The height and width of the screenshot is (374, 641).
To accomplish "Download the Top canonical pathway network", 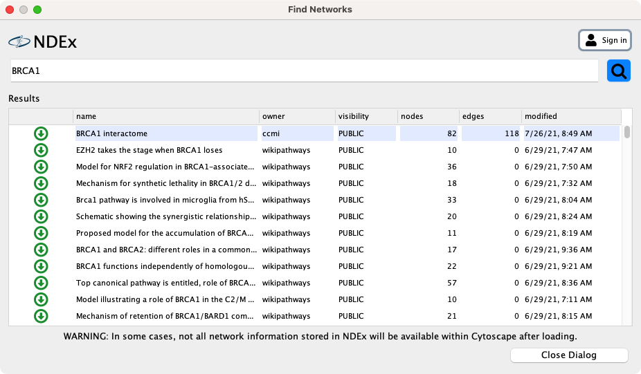I will [x=41, y=283].
